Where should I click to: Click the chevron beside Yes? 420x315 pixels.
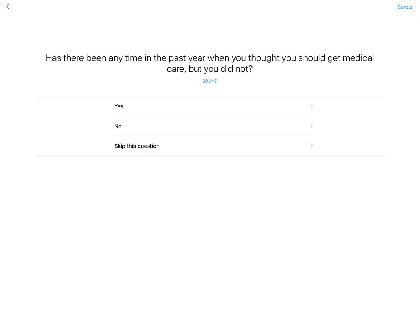pos(312,106)
